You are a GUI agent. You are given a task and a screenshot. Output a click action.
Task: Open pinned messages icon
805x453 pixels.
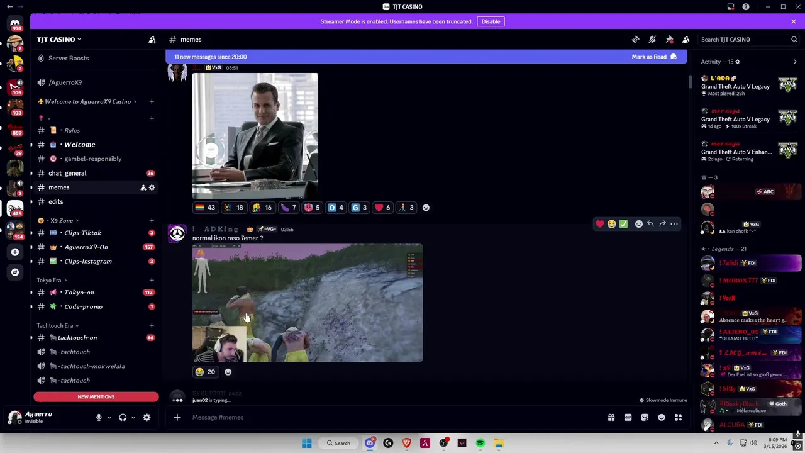(669, 40)
